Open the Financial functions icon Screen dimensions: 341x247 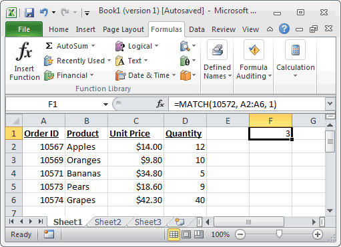(49, 75)
